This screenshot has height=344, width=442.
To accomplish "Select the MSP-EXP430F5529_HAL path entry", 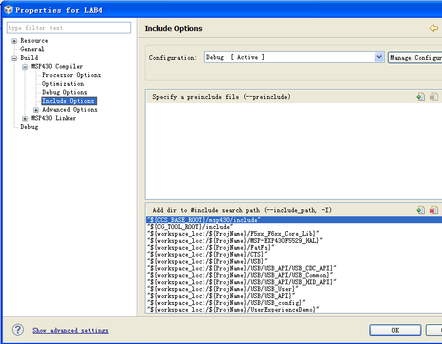I will click(x=294, y=240).
